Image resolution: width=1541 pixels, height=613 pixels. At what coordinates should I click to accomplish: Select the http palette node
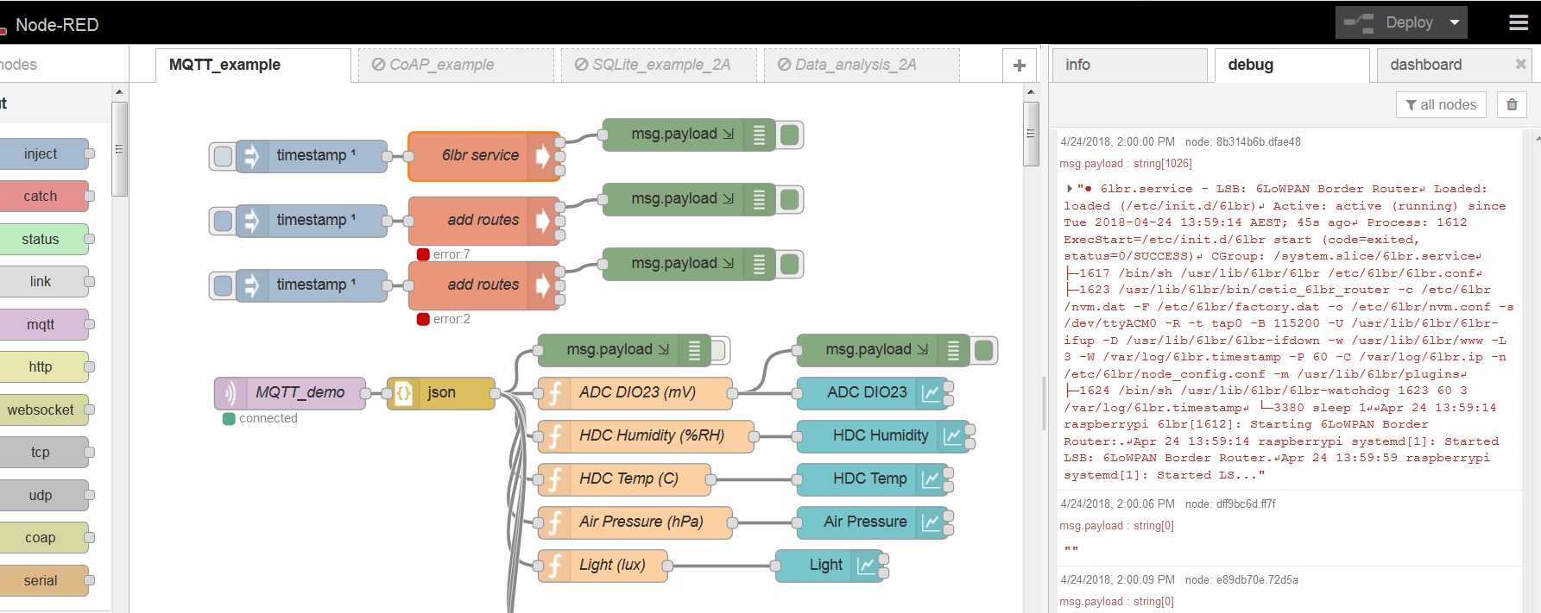tap(45, 366)
